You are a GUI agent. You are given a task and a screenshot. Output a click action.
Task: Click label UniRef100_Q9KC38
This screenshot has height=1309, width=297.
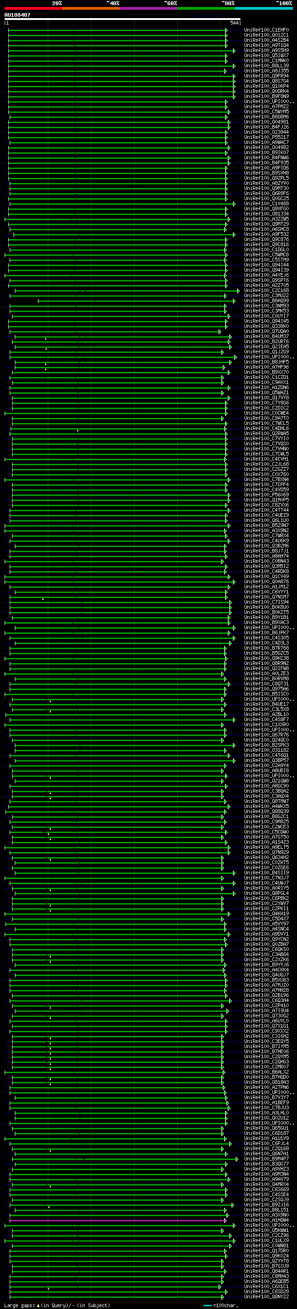[266, 658]
